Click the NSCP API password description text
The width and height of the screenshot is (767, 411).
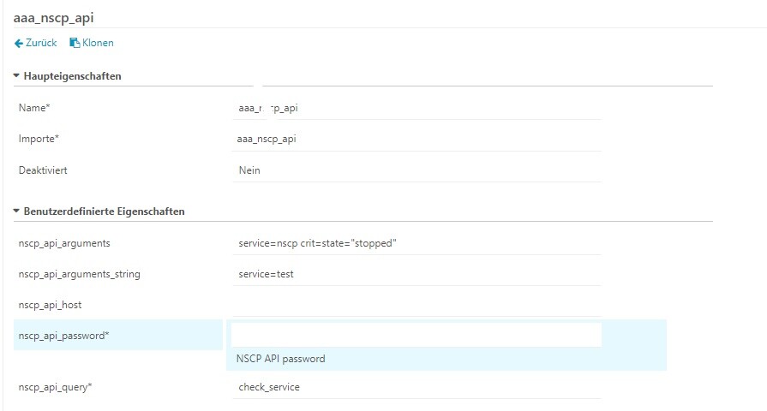[280, 359]
